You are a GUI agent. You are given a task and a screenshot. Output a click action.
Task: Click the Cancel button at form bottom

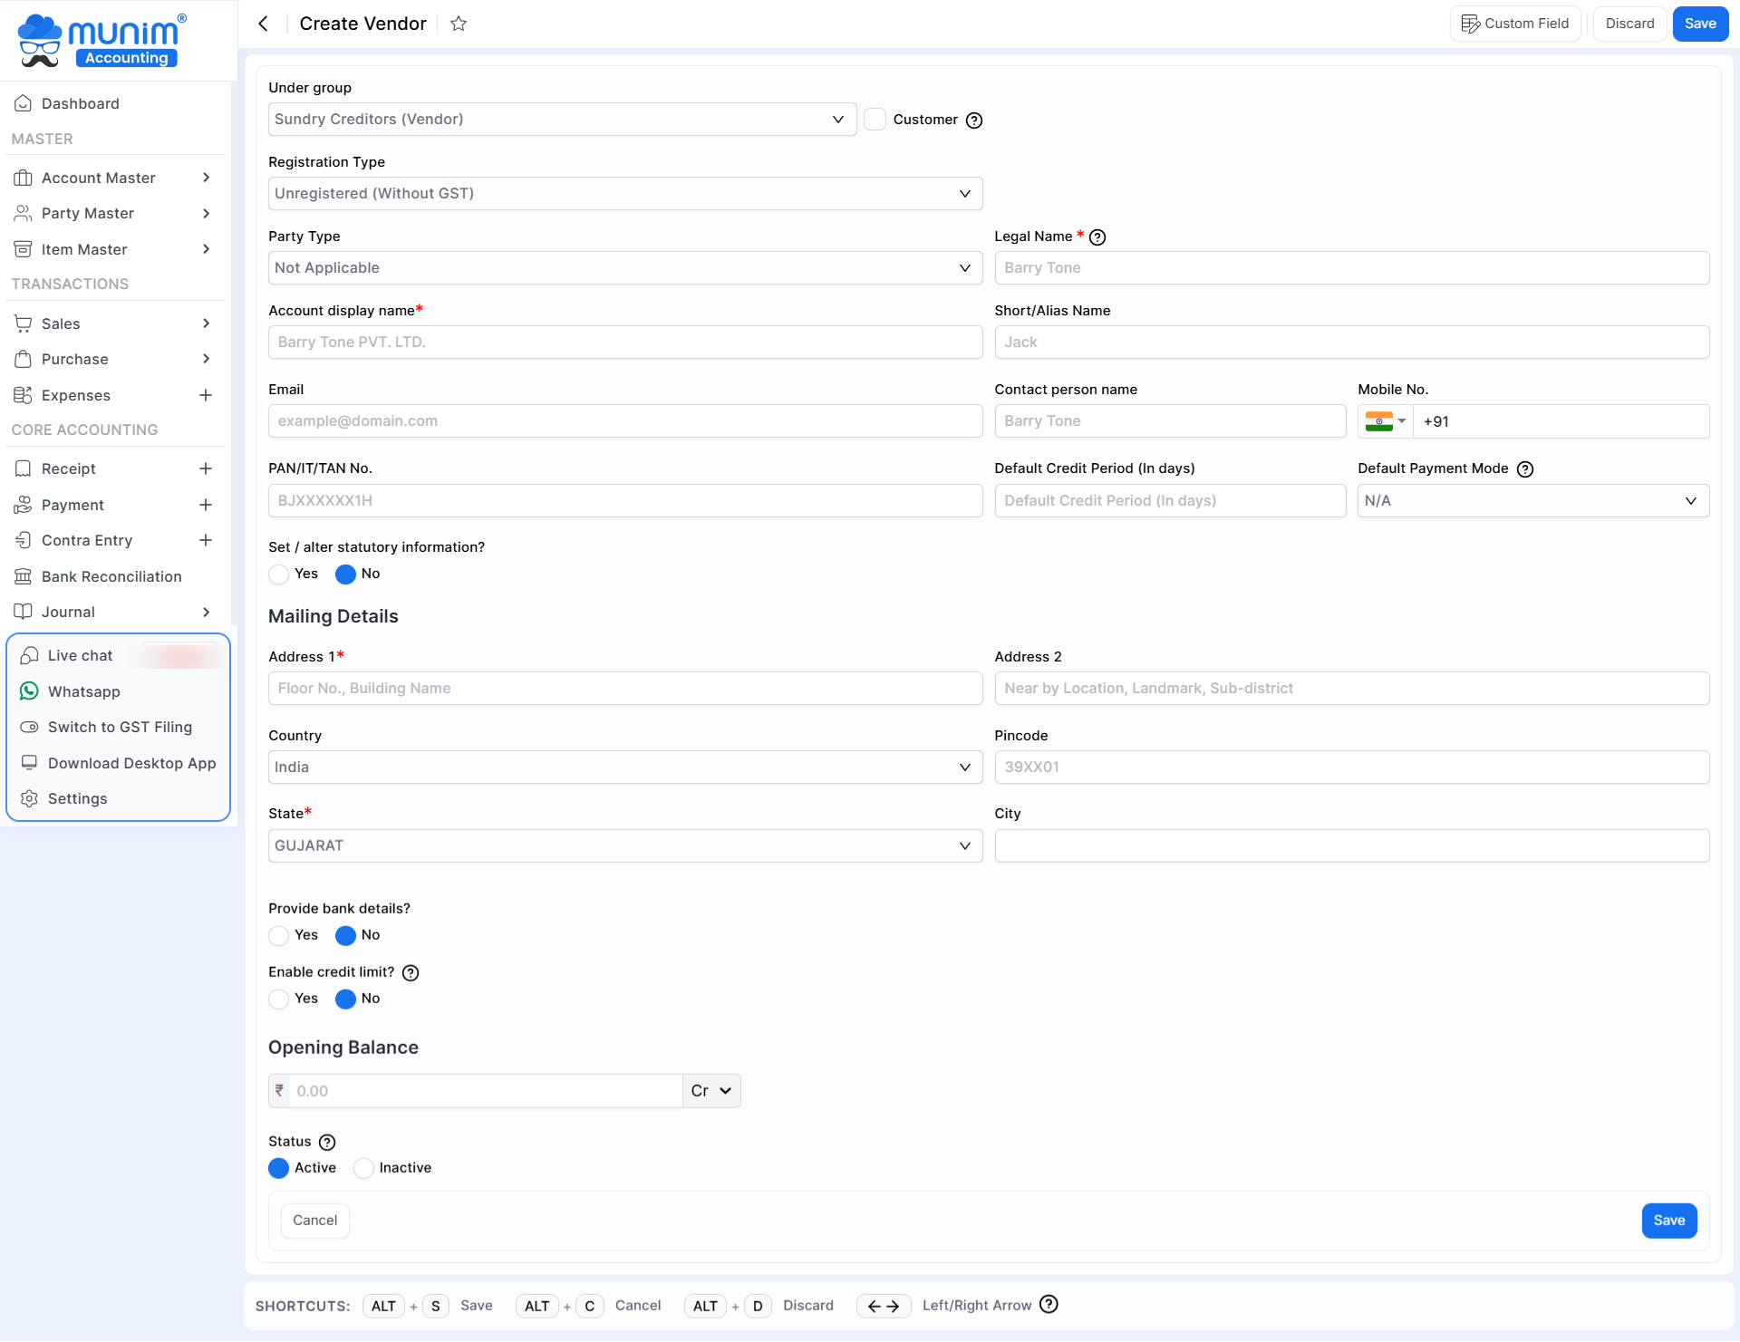[x=315, y=1221]
